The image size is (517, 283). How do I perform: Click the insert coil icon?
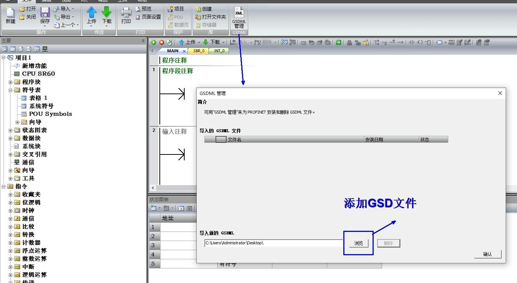point(420,42)
